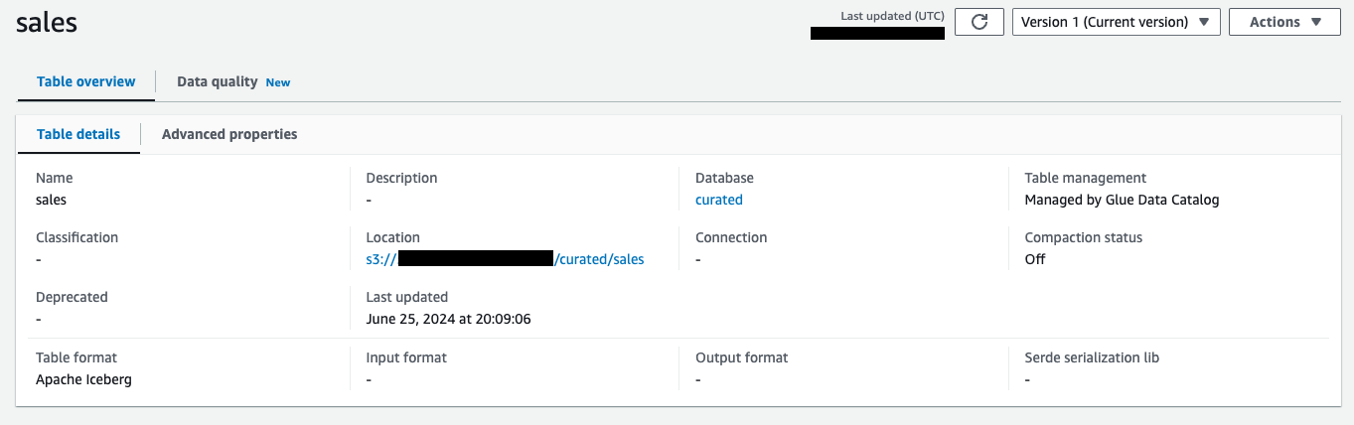Open the Version 1 (Current version) dropdown
Screen dimensions: 1354x425
pyautogui.click(x=1116, y=22)
